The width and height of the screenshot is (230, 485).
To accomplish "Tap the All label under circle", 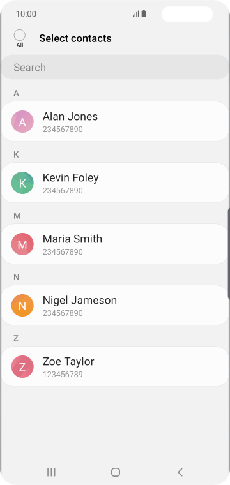I will coord(20,45).
